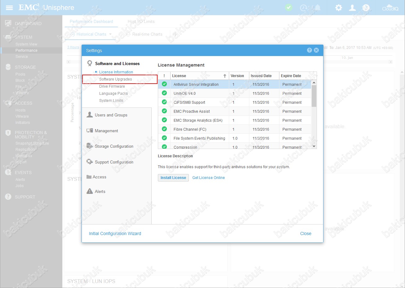This screenshot has height=288, width=405.
Task: Sort by the ! status column header
Action: pos(164,76)
